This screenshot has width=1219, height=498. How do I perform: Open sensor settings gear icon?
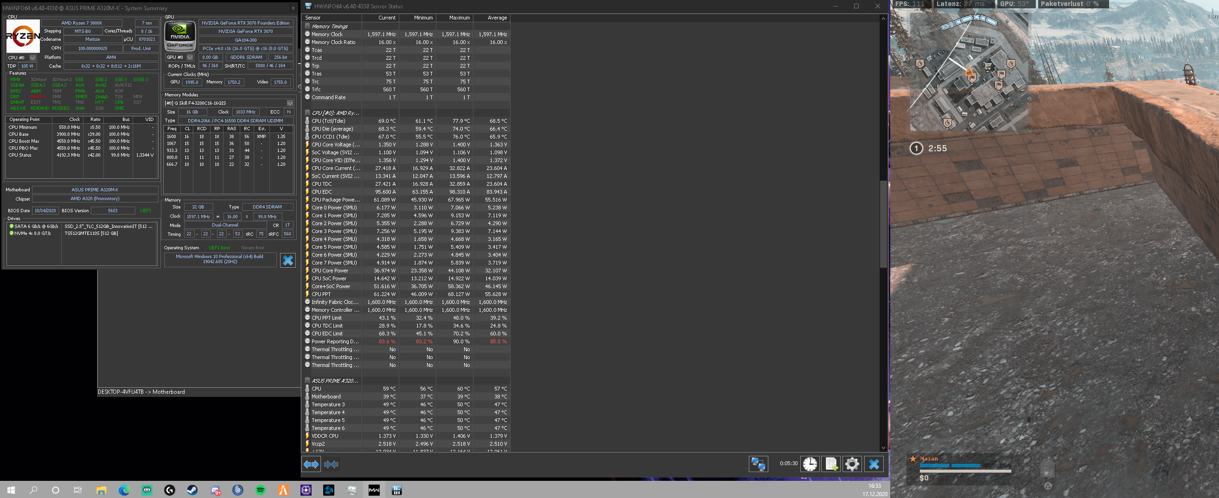click(852, 464)
